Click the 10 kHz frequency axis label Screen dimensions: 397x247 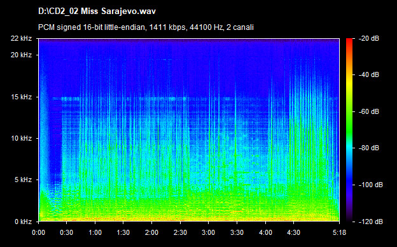pos(21,138)
